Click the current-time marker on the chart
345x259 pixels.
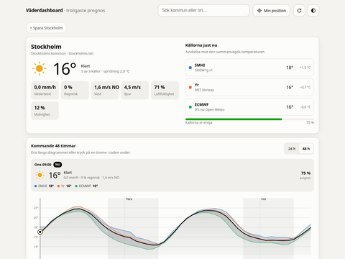tap(40, 232)
